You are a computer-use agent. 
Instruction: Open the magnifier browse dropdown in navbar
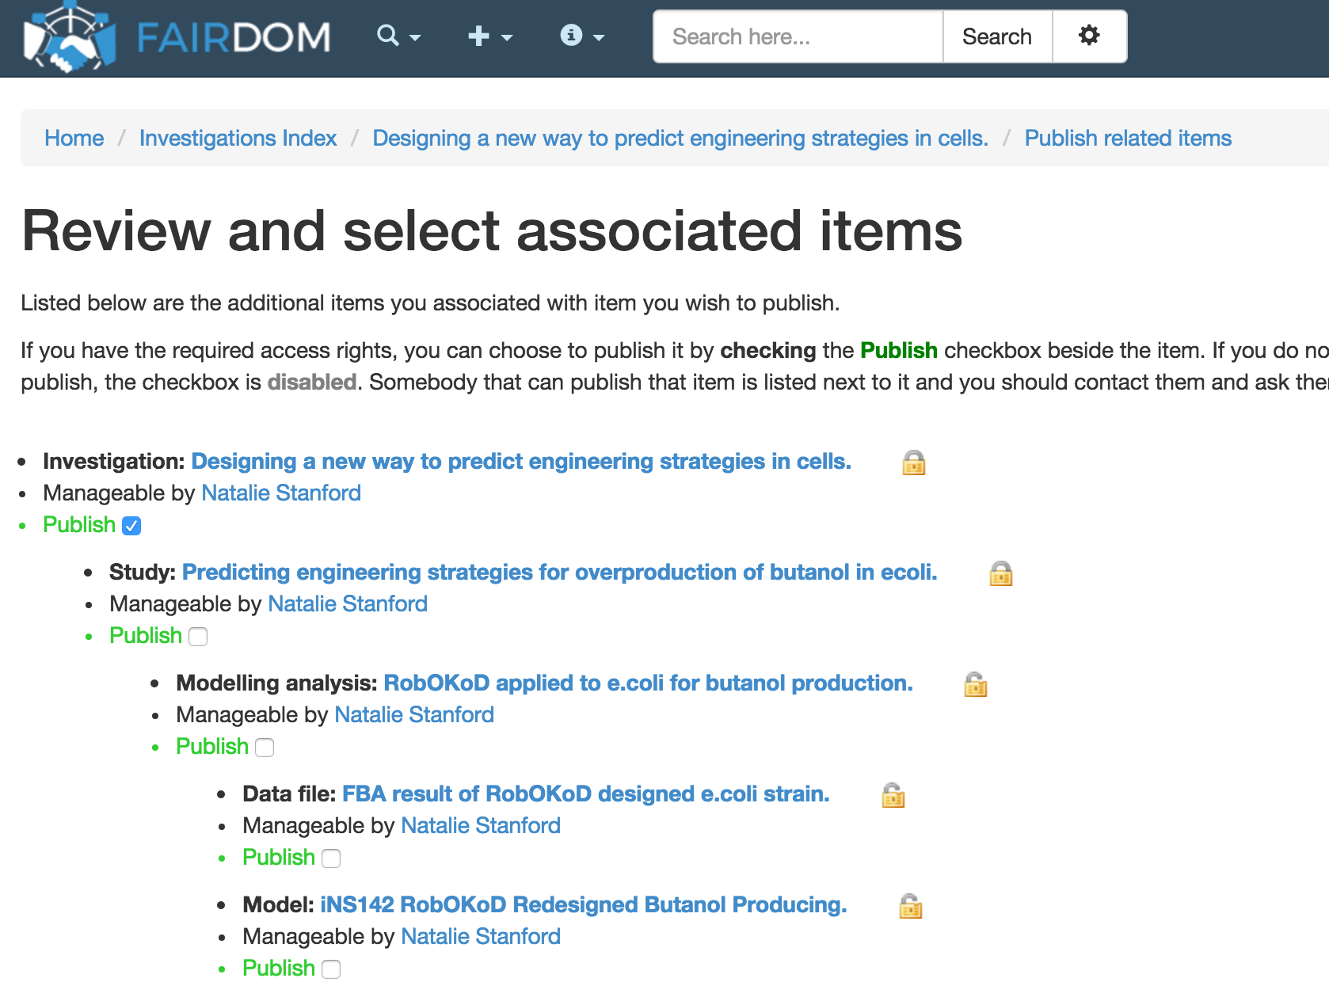pyautogui.click(x=398, y=36)
